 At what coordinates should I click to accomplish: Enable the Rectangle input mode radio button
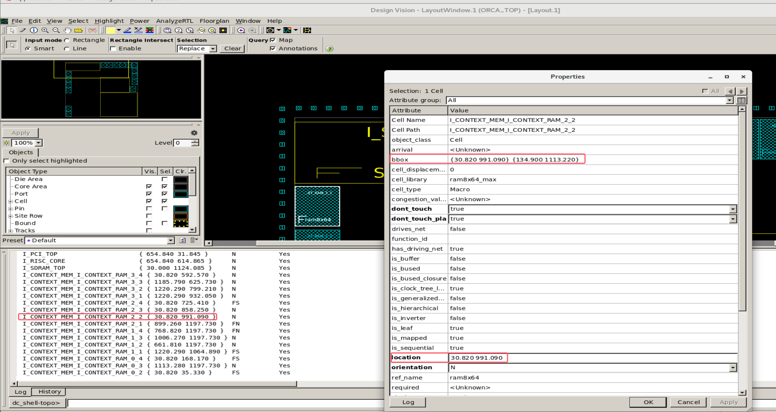pyautogui.click(x=67, y=40)
